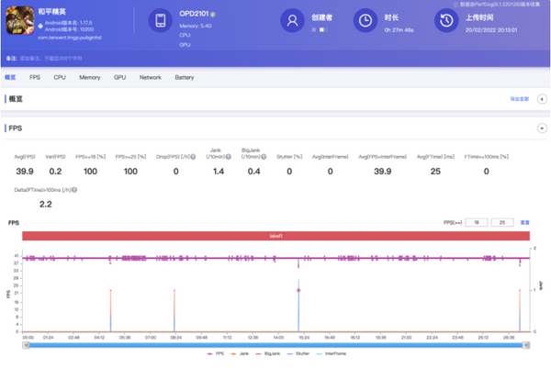The width and height of the screenshot is (551, 368).
Task: Toggle FPS series in chart legend
Action: (220, 352)
